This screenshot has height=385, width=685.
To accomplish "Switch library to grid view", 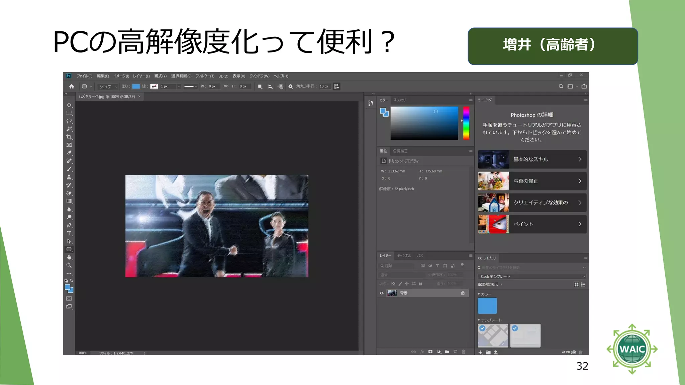I will click(576, 285).
